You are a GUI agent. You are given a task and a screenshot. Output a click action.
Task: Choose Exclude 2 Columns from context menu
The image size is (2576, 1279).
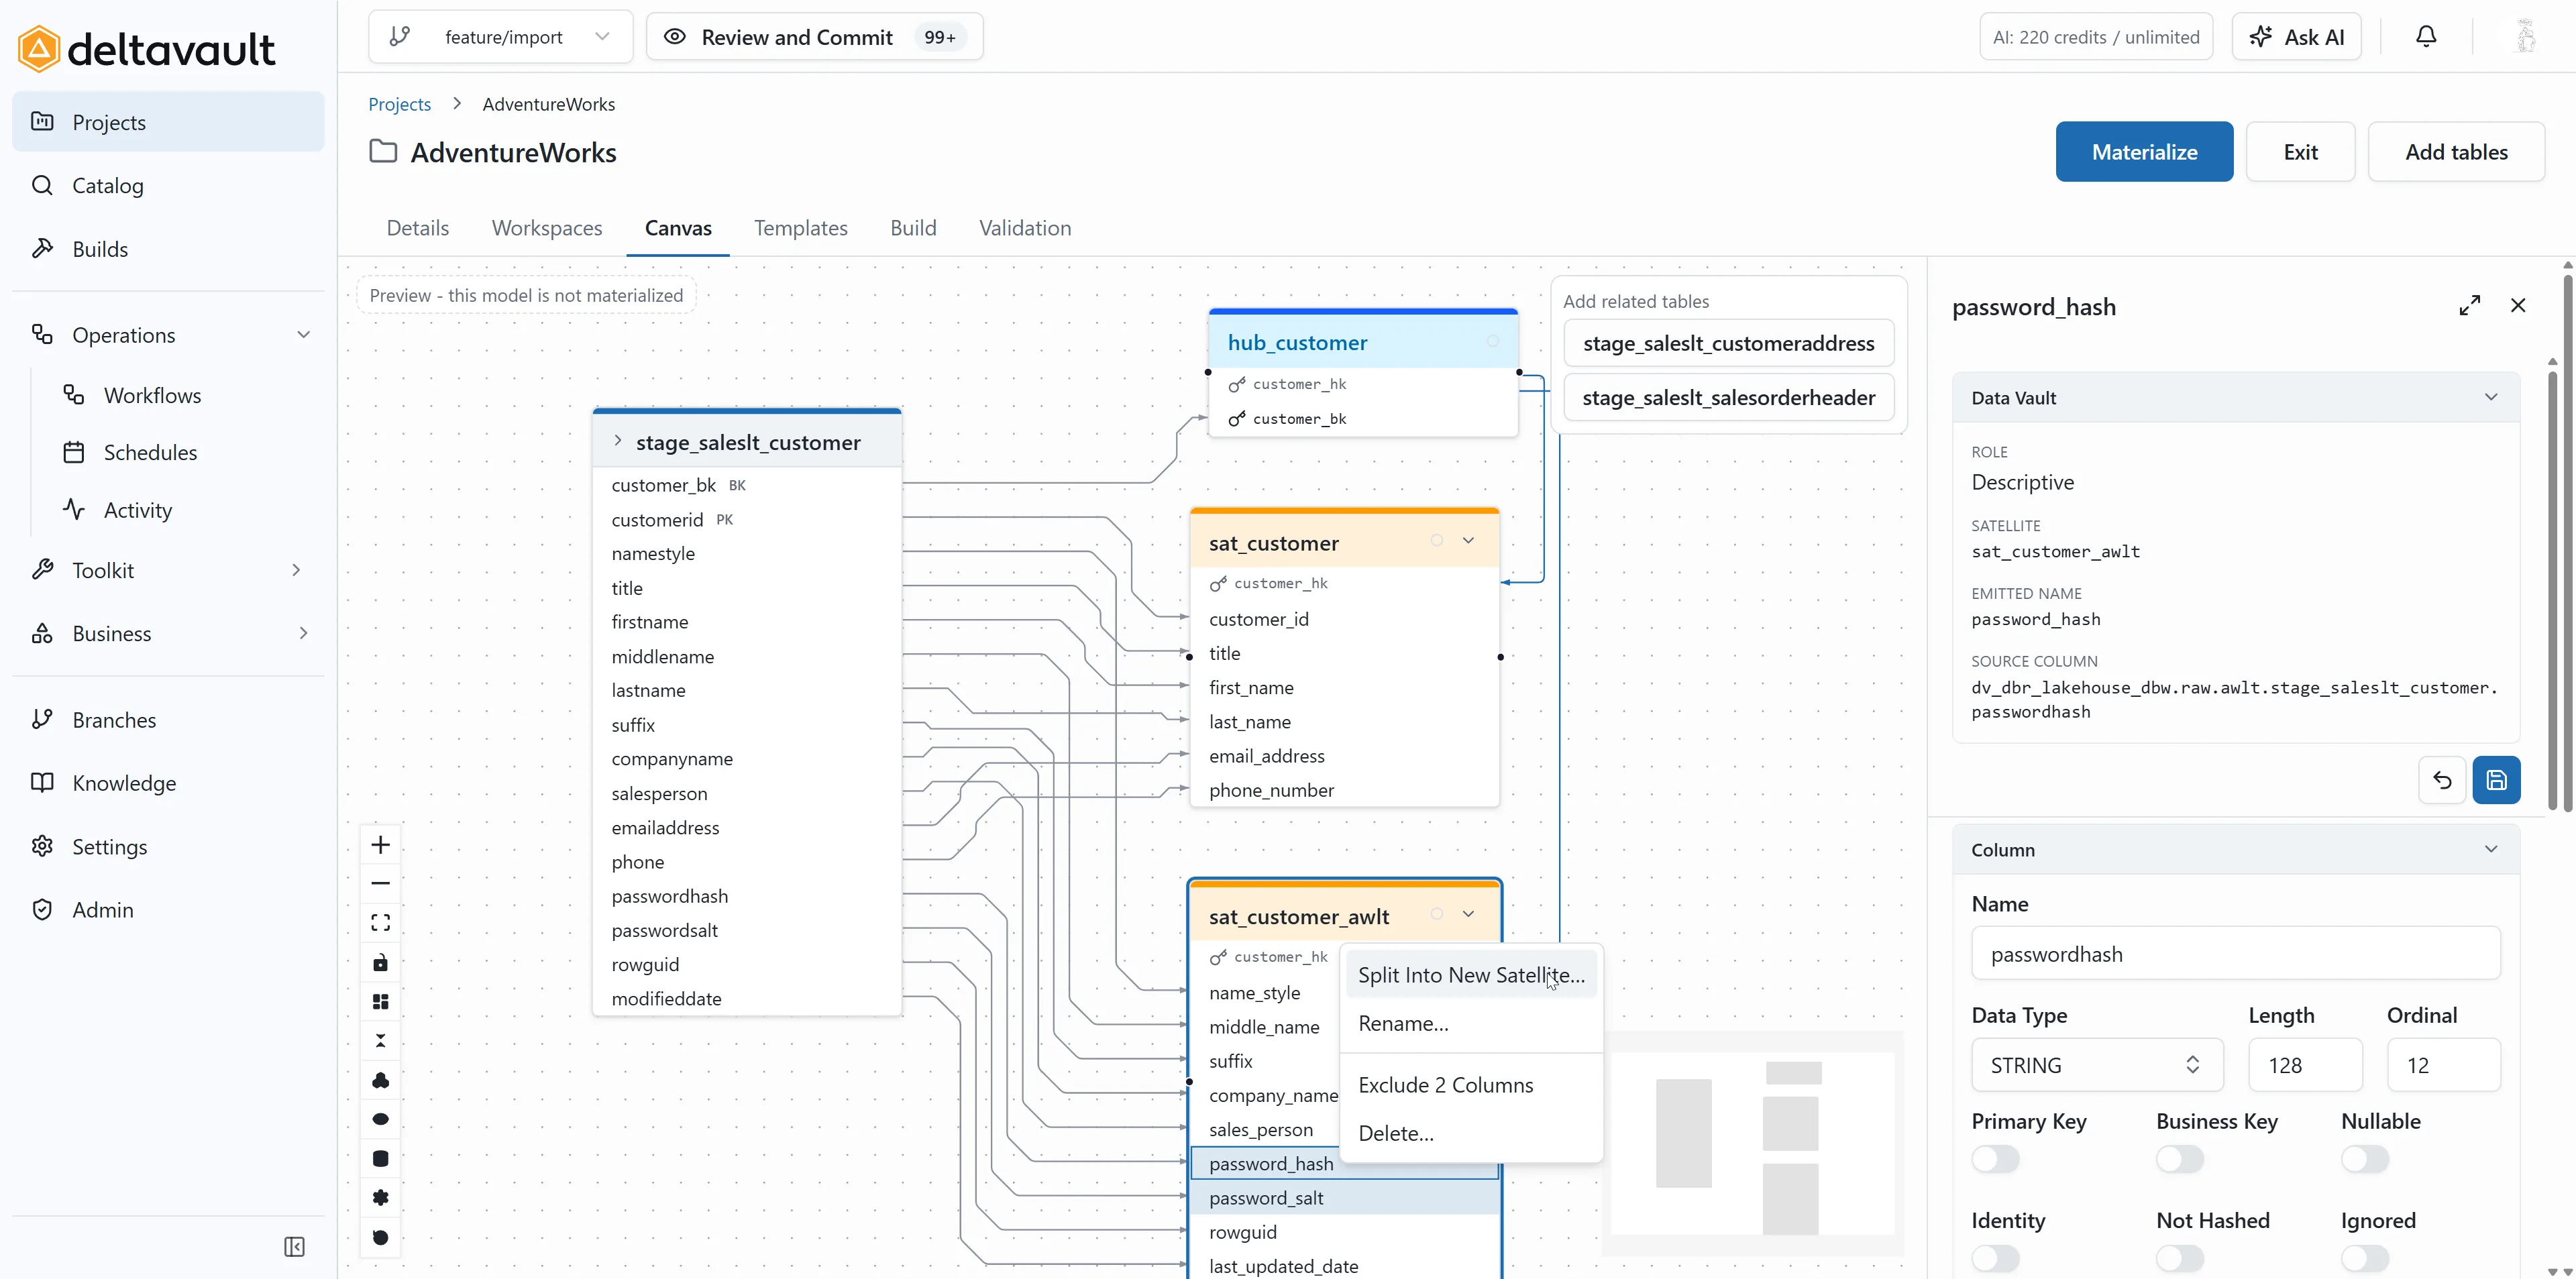coord(1471,1085)
